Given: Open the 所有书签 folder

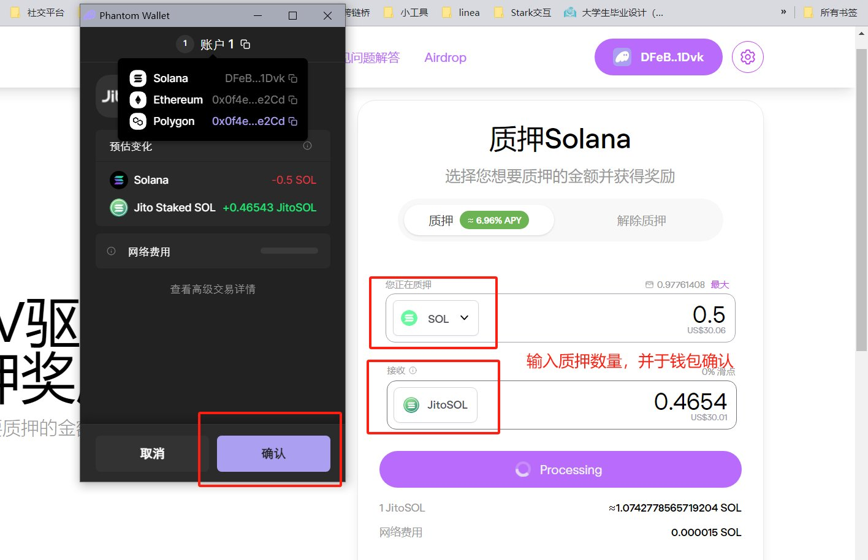Looking at the screenshot, I should pyautogui.click(x=831, y=12).
